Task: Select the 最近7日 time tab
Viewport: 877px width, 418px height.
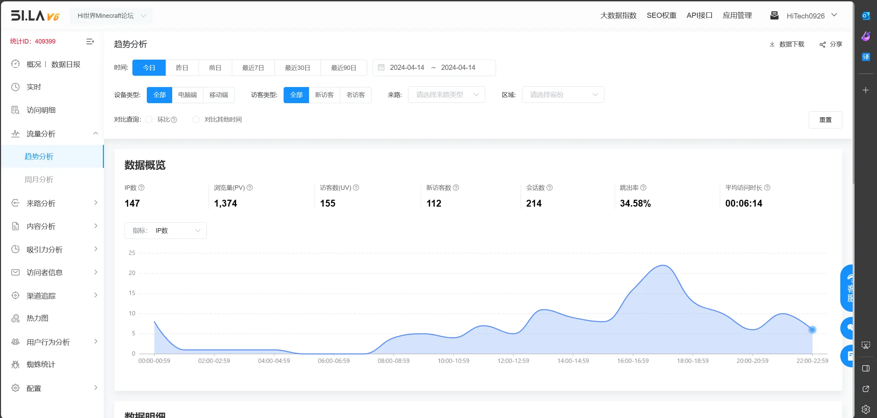Action: [253, 68]
